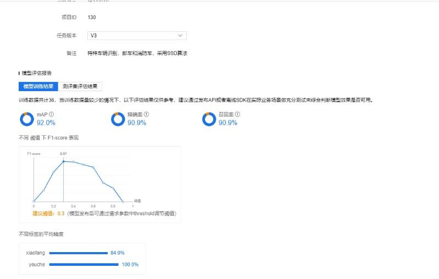The height and width of the screenshot is (279, 439).
Task: Click the mAP value 92.0%
Action: [x=46, y=123]
